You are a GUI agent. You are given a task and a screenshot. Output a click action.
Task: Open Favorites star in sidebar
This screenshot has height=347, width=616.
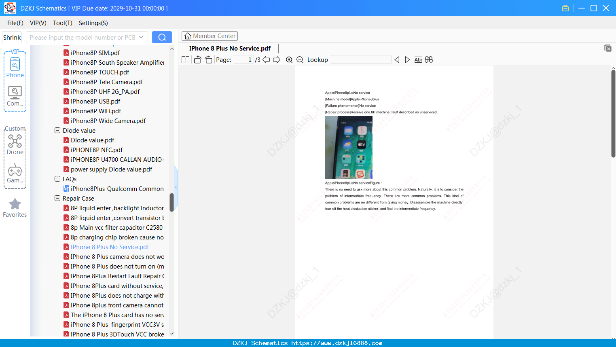click(15, 208)
